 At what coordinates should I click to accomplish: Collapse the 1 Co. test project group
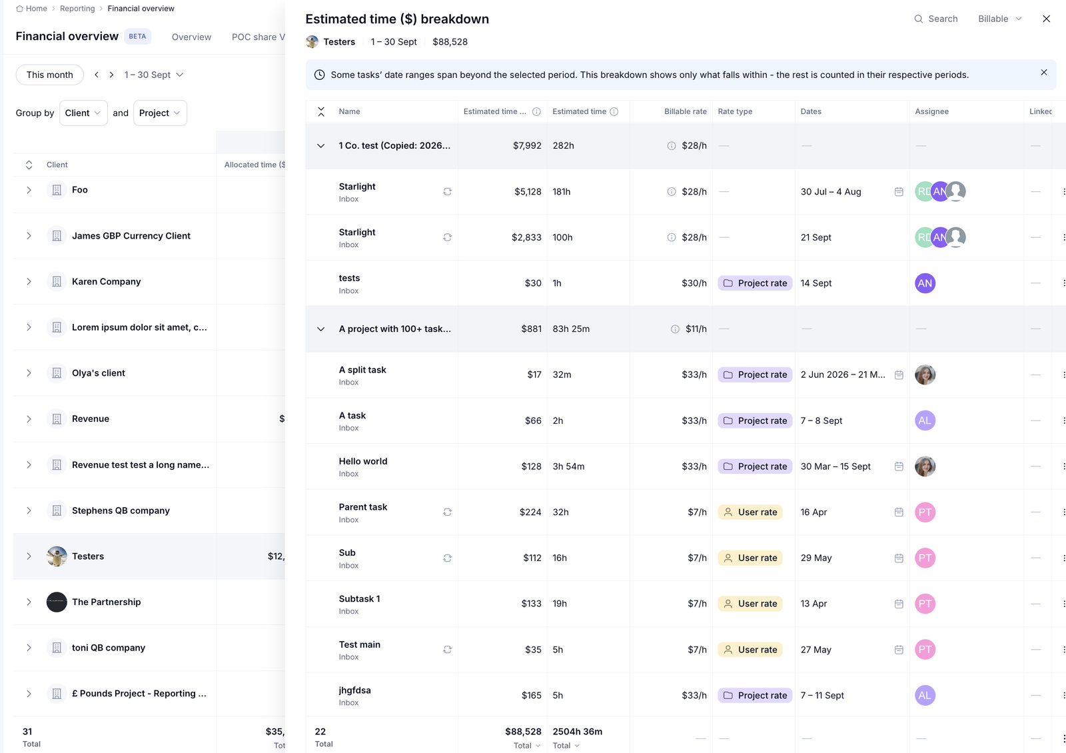[x=321, y=146]
